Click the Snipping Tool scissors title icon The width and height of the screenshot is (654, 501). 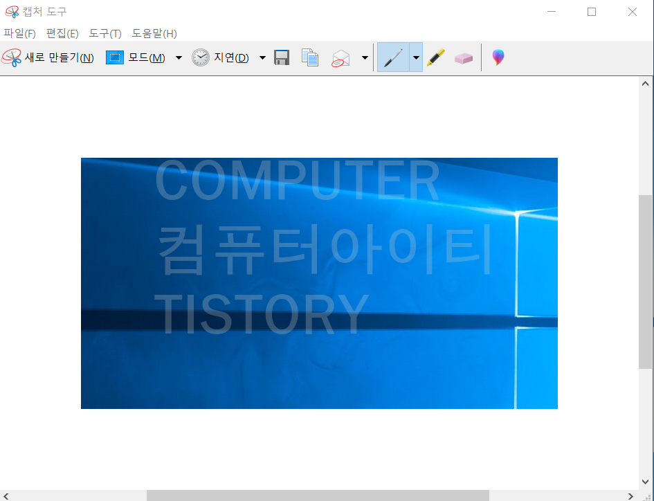pyautogui.click(x=12, y=12)
